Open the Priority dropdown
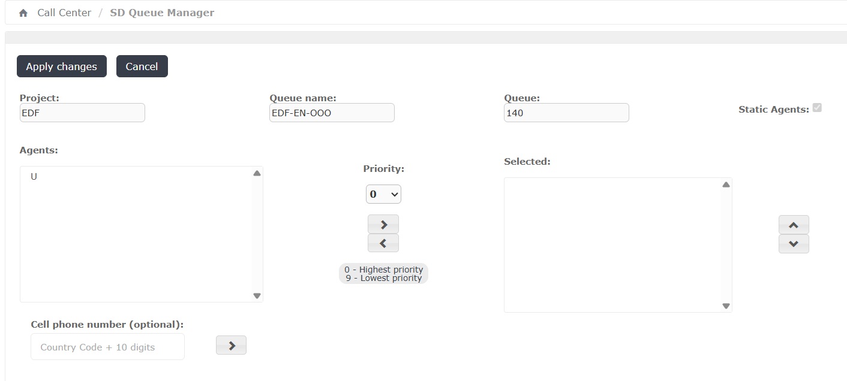 click(x=383, y=194)
